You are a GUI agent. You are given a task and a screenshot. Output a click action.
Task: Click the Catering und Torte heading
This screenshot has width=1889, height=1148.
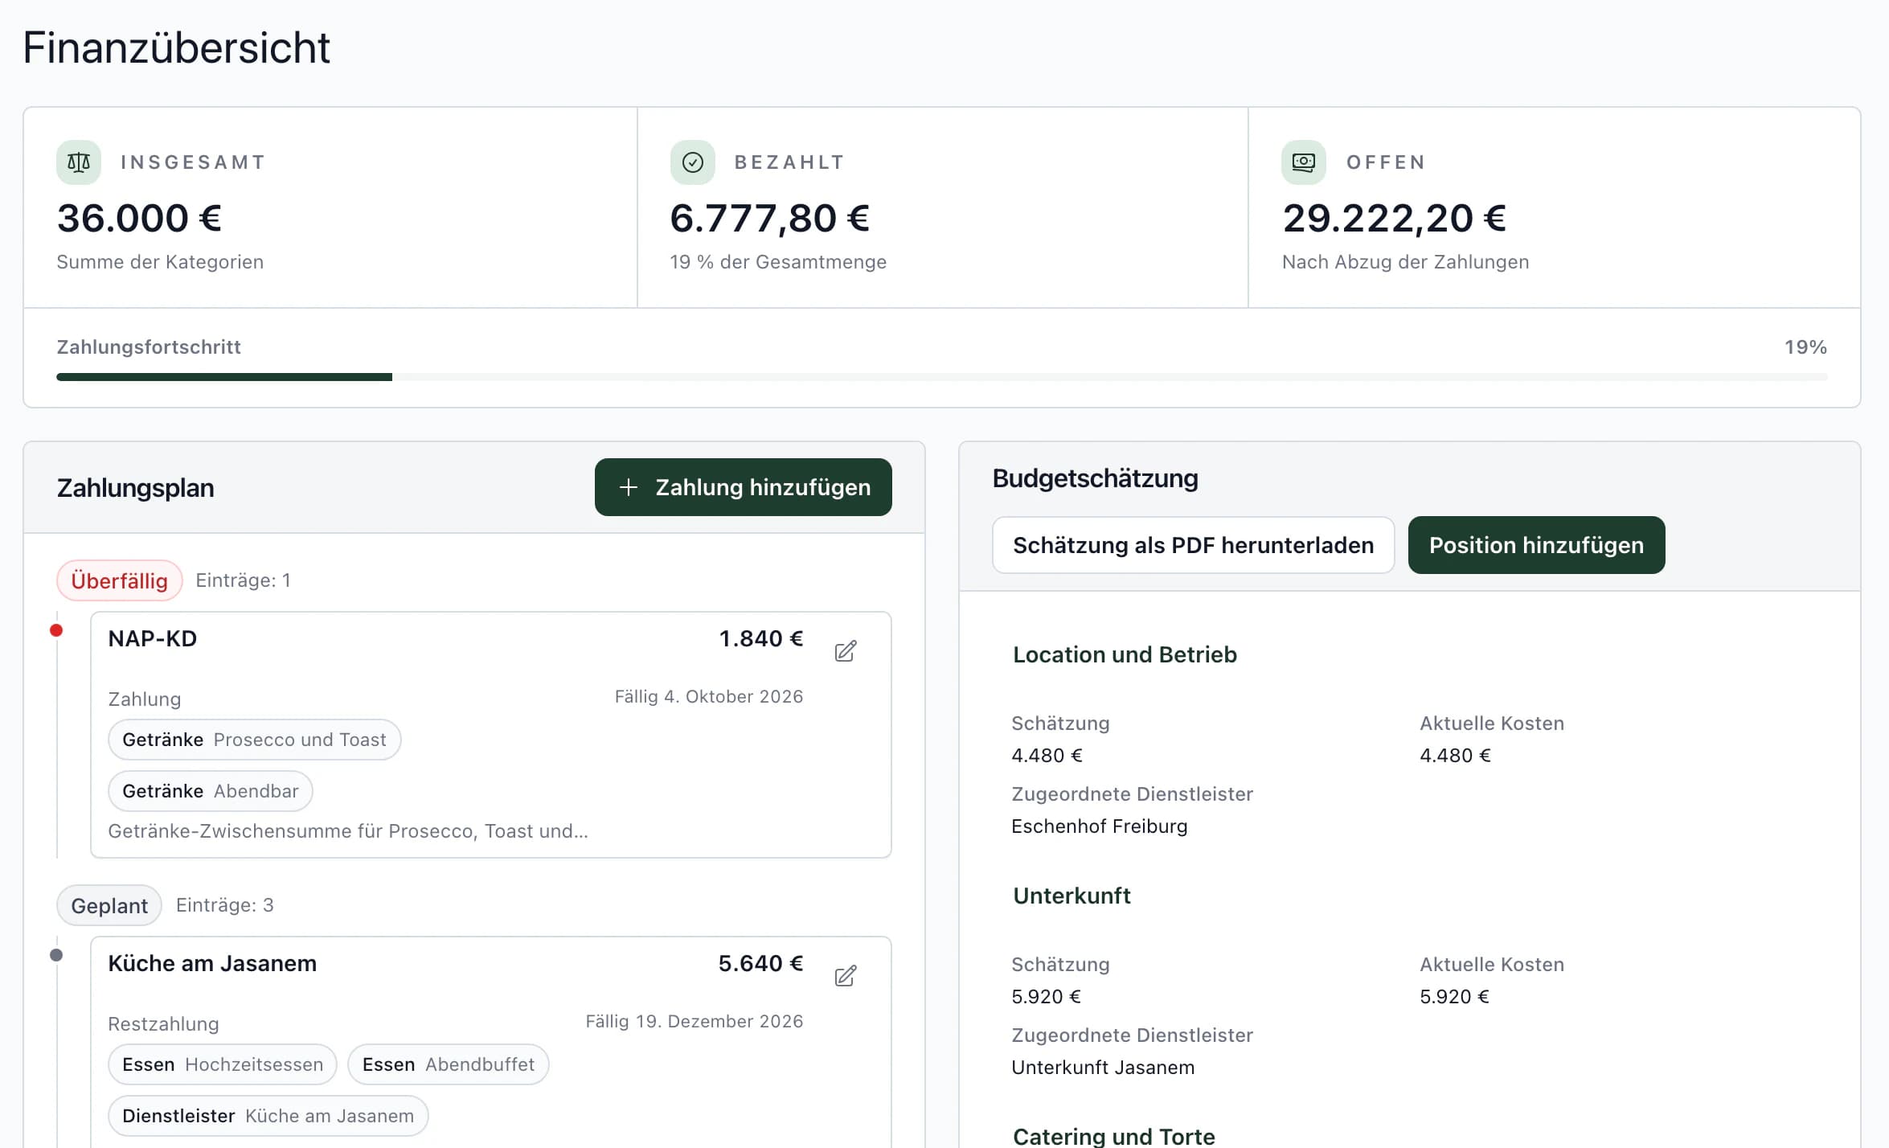pyautogui.click(x=1113, y=1136)
